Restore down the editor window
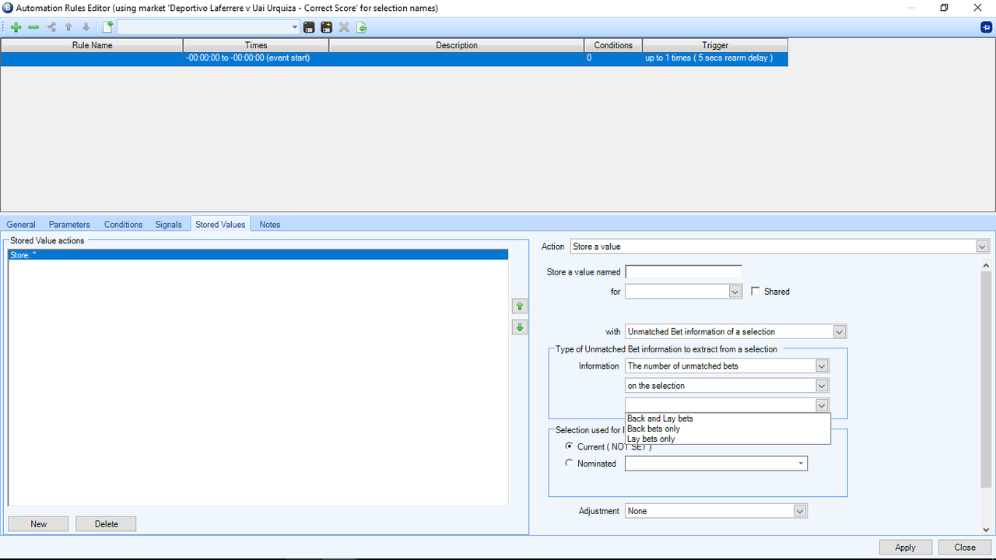This screenshot has height=560, width=996. pos(944,8)
